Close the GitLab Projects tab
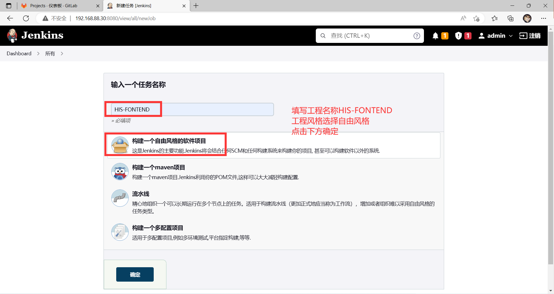 click(98, 6)
